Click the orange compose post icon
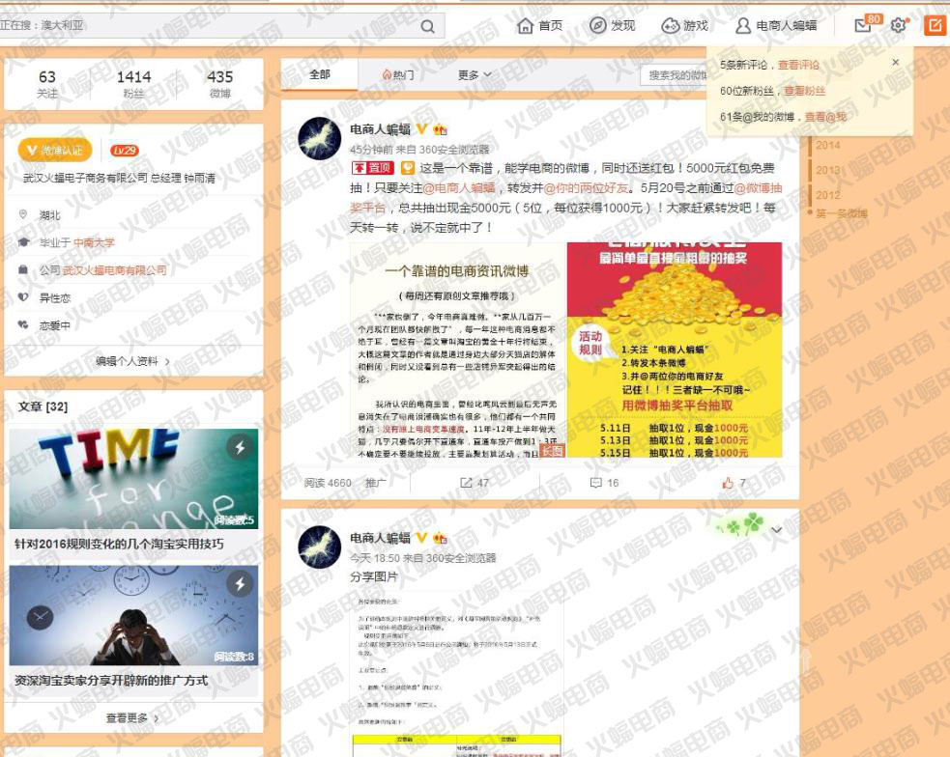 point(935,25)
